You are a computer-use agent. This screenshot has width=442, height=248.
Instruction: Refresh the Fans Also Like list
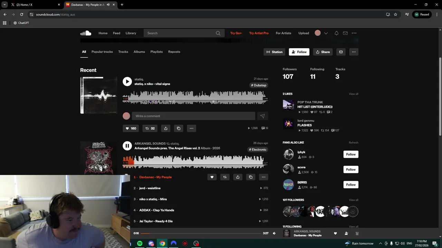coord(354,143)
